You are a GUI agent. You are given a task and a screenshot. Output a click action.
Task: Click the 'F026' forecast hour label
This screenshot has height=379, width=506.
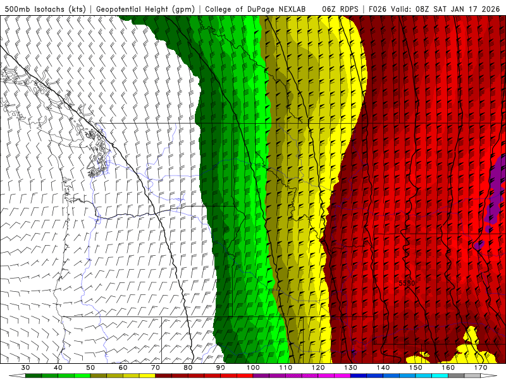[377, 9]
